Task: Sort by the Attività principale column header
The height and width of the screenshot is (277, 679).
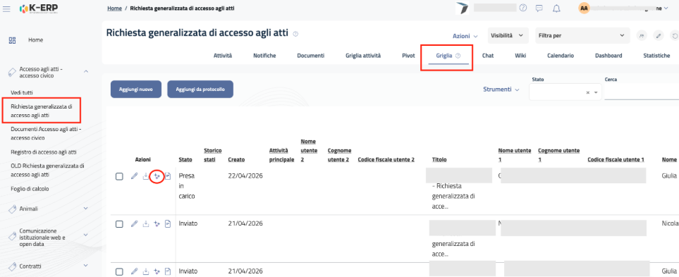Action: point(281,155)
